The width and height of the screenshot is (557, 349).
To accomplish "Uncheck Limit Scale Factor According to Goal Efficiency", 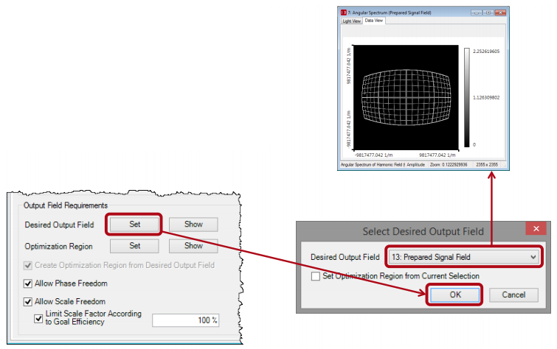I will 38,319.
